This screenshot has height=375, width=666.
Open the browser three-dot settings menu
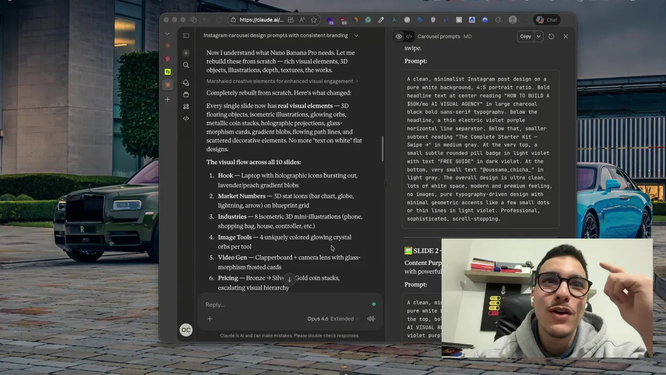click(x=526, y=20)
